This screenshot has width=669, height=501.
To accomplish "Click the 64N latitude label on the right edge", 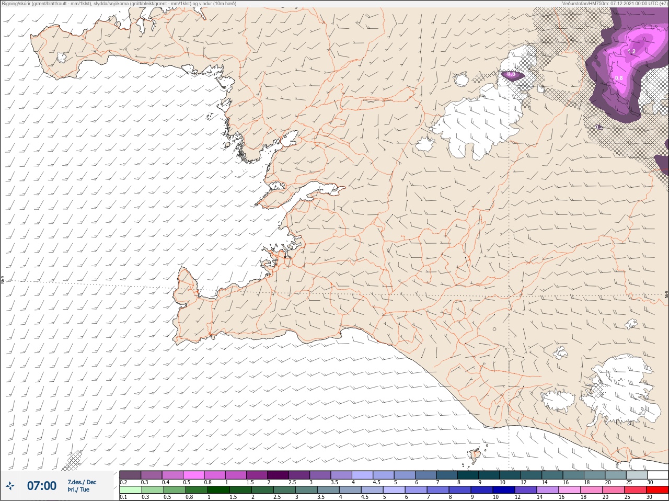I will point(666,295).
